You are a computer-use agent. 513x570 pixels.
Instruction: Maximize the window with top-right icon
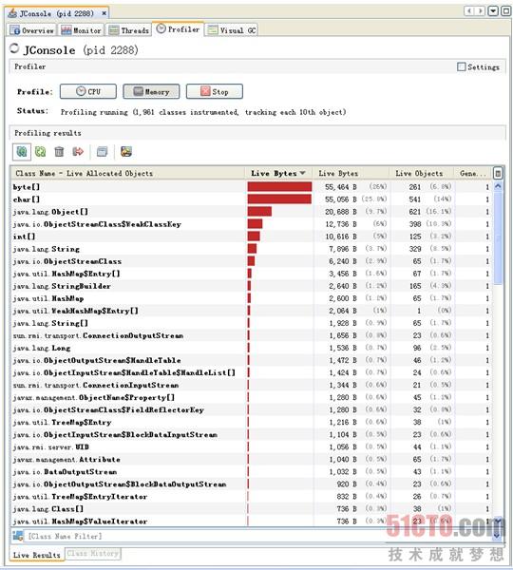(505, 10)
